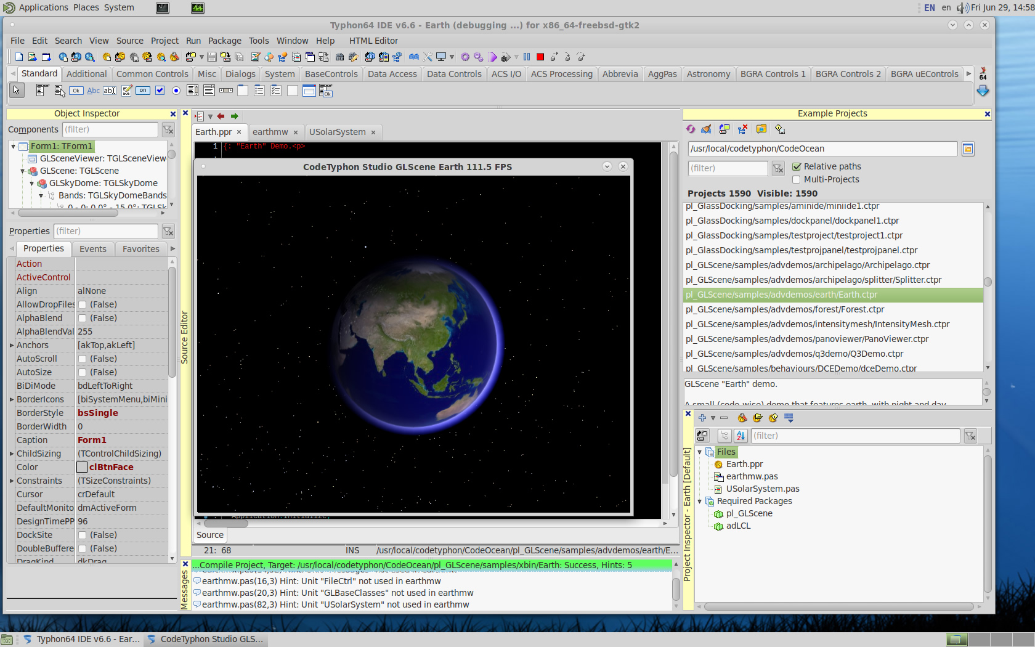Toggle the DoubleBuffered property checkbox
The image size is (1035, 647).
point(82,548)
